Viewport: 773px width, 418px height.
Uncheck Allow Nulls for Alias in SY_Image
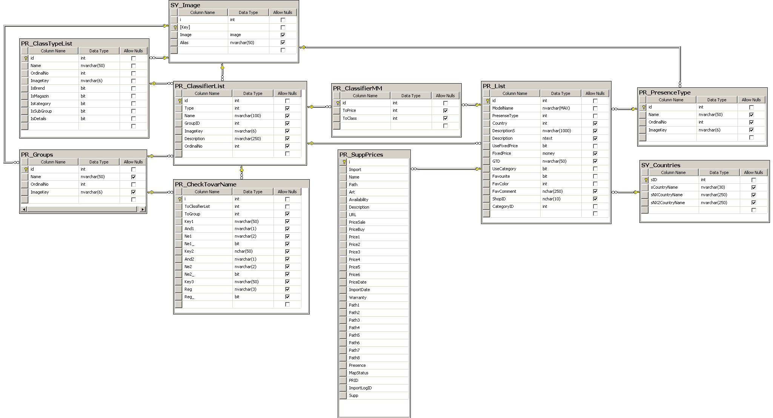[x=283, y=43]
